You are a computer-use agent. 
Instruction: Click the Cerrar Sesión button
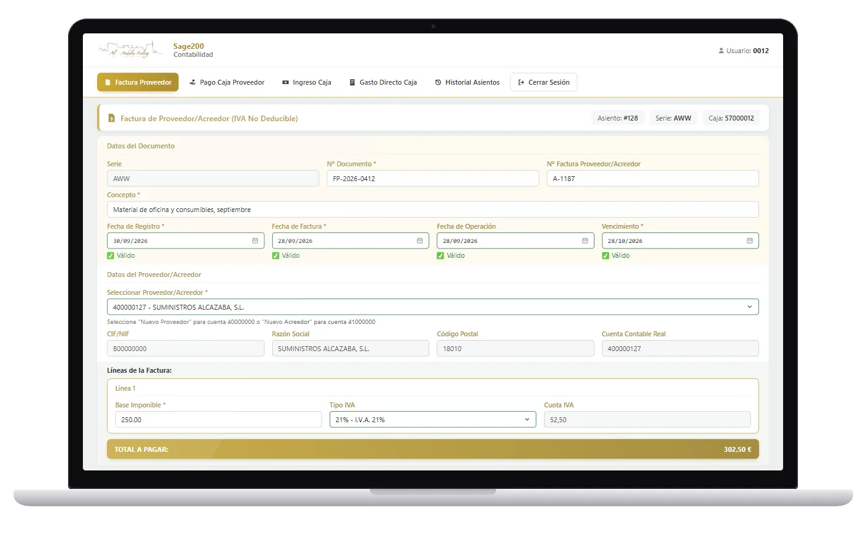tap(544, 82)
